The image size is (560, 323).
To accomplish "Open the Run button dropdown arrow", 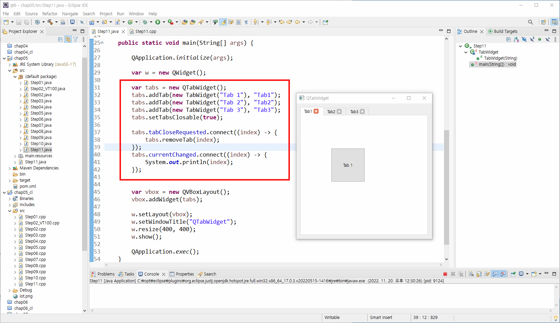I will point(164,22).
